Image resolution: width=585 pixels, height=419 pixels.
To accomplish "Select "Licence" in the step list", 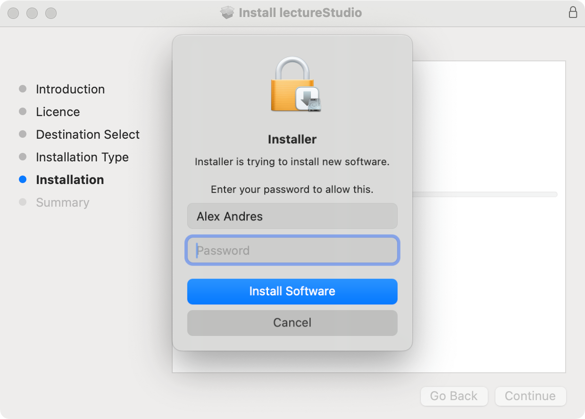I will pyautogui.click(x=58, y=111).
